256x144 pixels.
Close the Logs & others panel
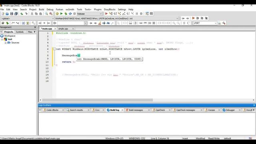[x=254, y=105]
